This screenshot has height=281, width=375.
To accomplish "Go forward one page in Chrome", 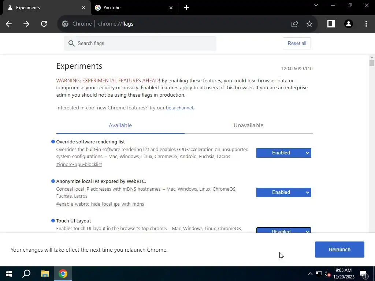I will click(26, 24).
